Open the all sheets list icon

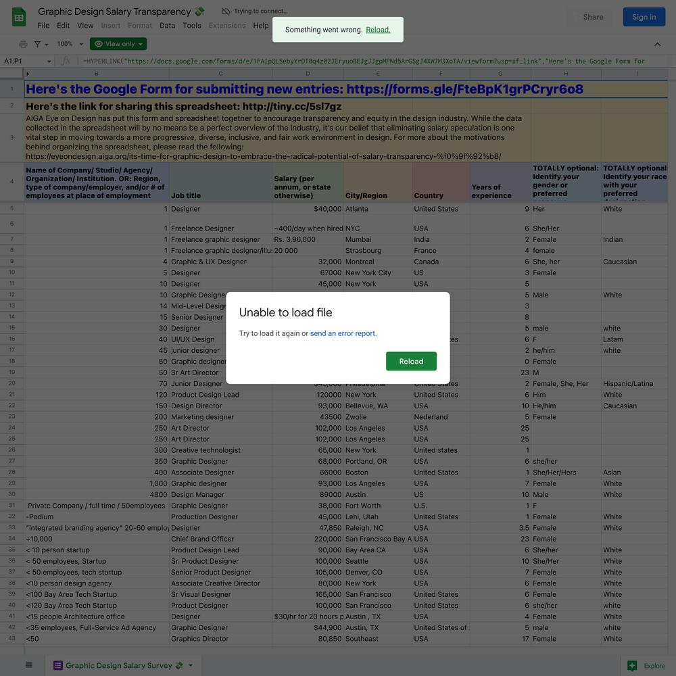point(29,665)
